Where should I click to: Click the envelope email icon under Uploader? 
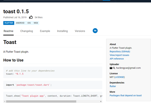111,68
